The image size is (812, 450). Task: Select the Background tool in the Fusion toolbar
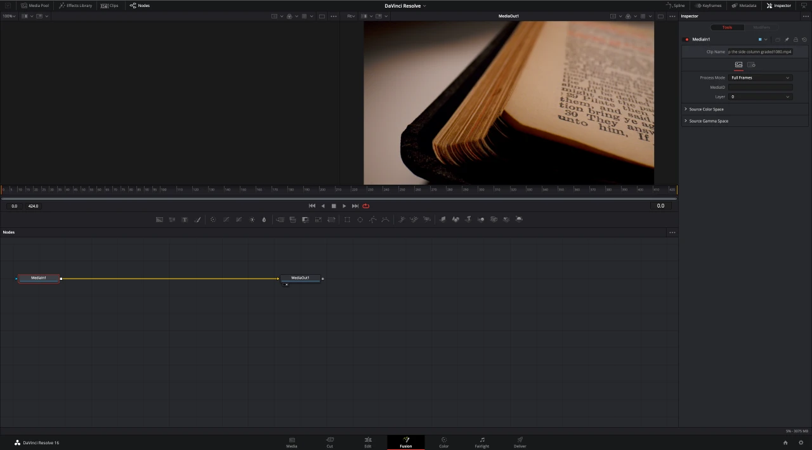pyautogui.click(x=159, y=219)
